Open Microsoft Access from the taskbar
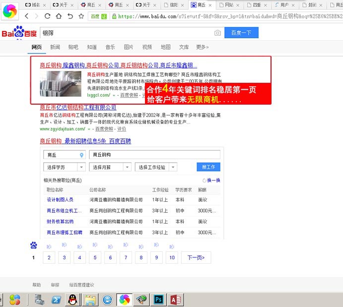 (175, 300)
